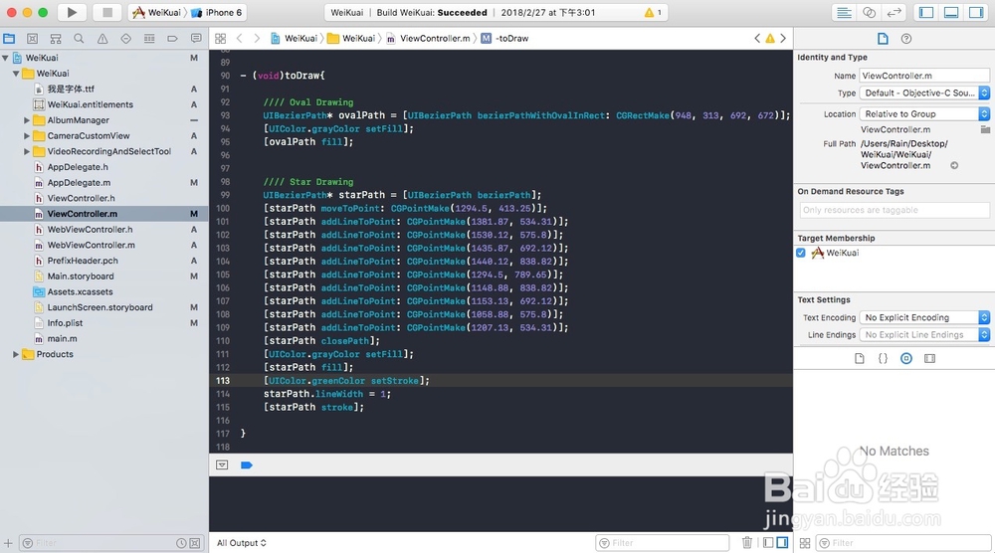The width and height of the screenshot is (995, 553).
Task: Show File Template library
Action: pos(860,359)
